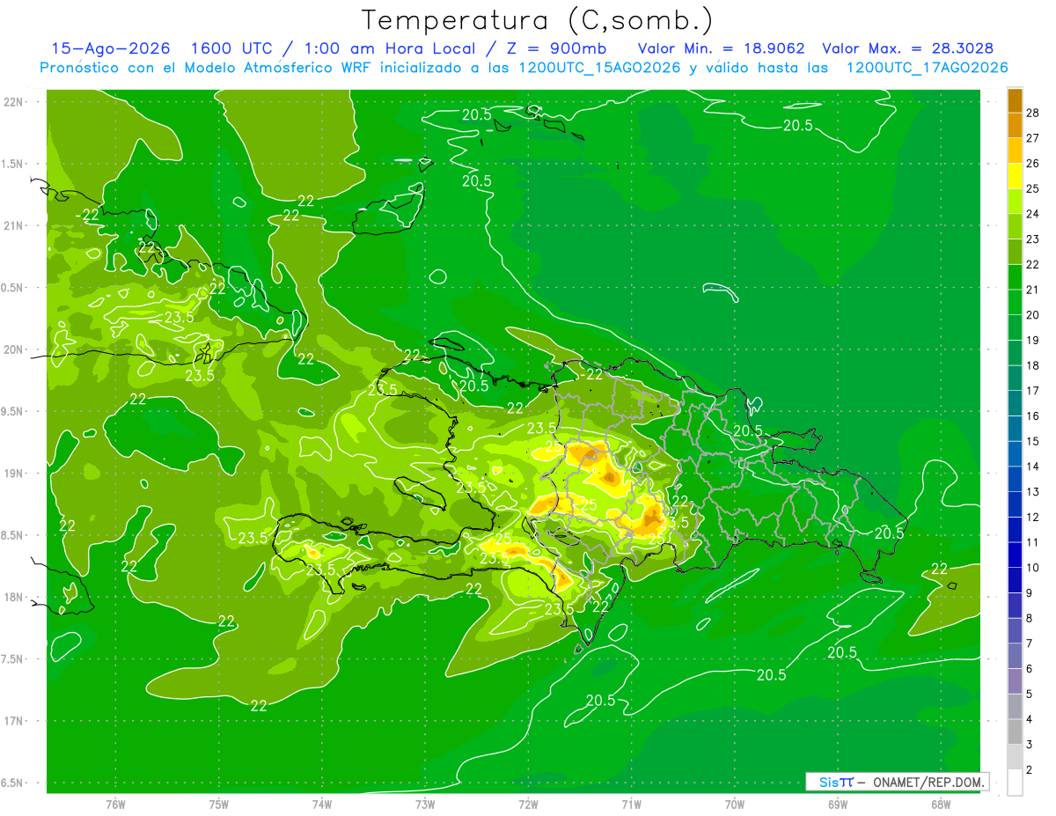Image resolution: width=1056 pixels, height=816 pixels.
Task: Select the date text "15-Ago-2026"
Action: pyautogui.click(x=111, y=48)
